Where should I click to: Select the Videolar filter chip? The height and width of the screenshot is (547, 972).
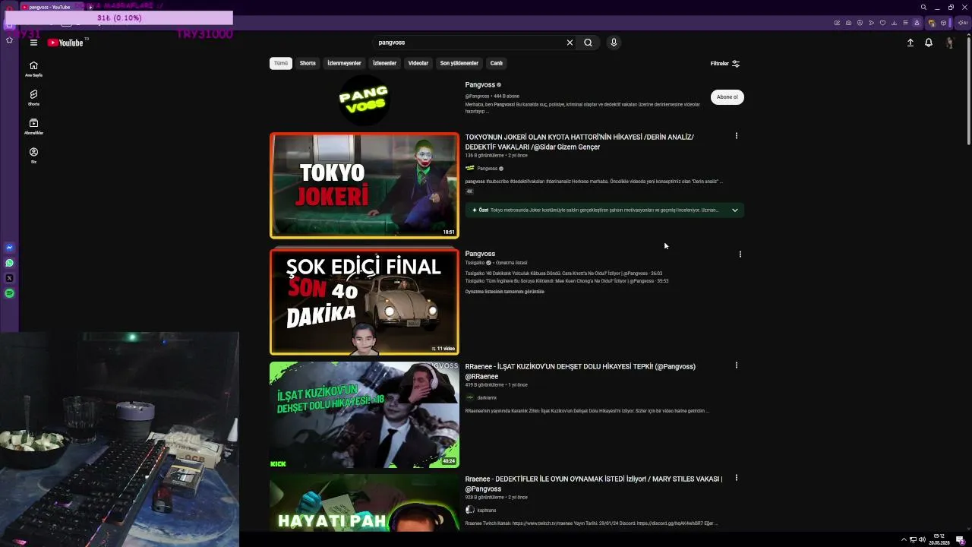[x=418, y=63]
